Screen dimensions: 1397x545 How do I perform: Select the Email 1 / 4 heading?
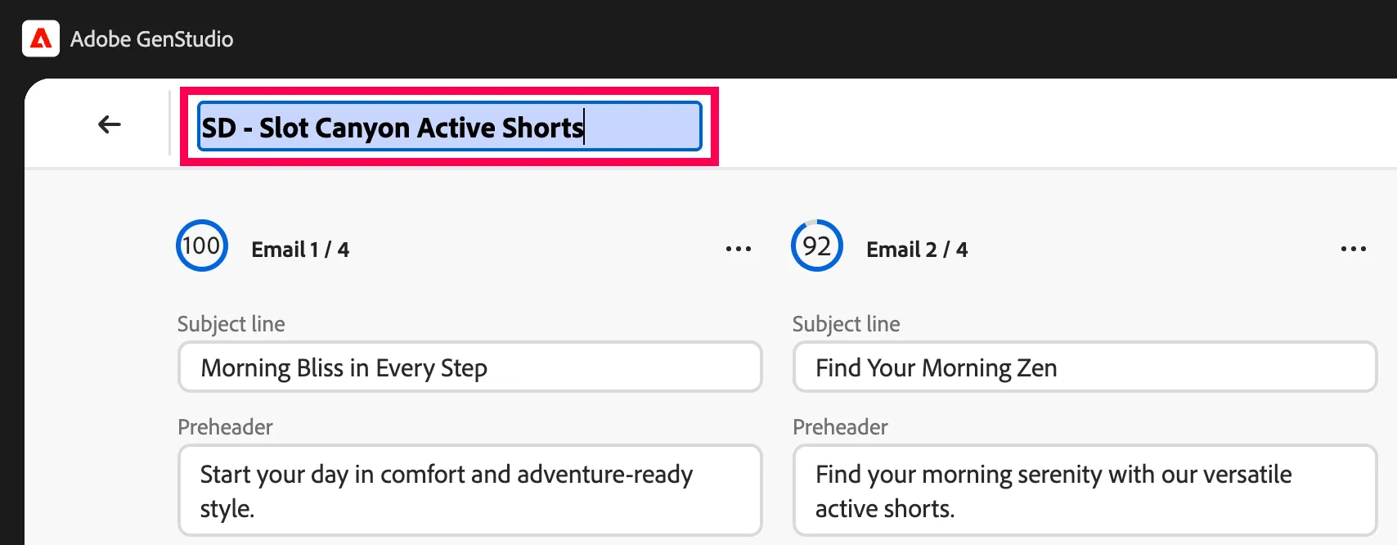(x=300, y=250)
